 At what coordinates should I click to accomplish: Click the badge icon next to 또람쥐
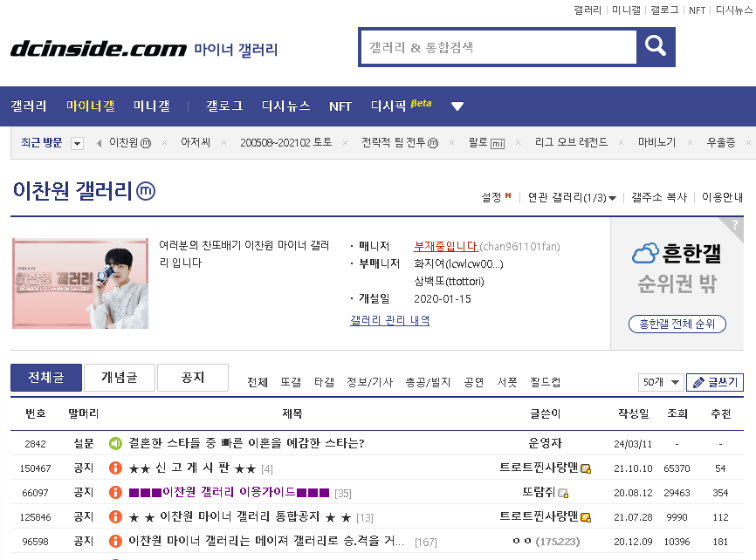(563, 493)
